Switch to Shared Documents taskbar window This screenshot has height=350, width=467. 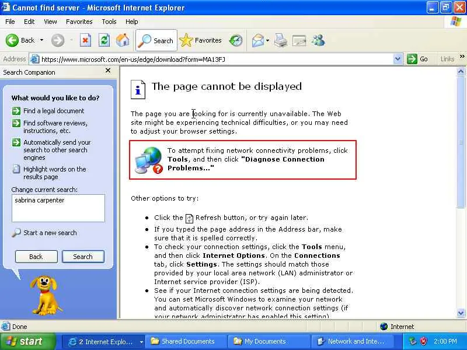click(x=186, y=342)
